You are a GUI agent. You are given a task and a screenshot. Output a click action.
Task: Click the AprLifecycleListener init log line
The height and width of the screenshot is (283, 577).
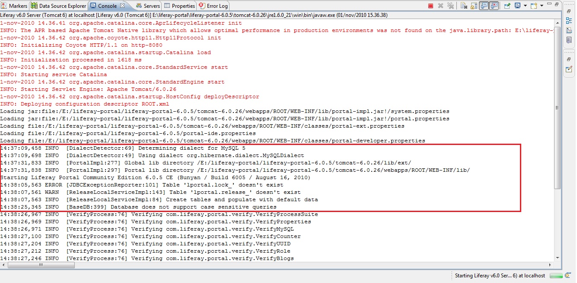coord(121,23)
